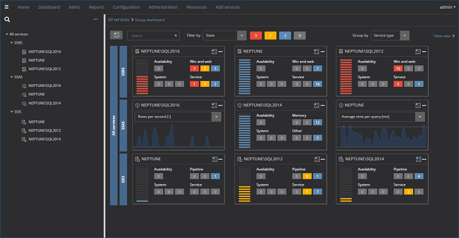Click yellow Pipeline count 6 on NEPTUNE\SQL2012
This screenshot has height=238, width=459.
point(307,176)
